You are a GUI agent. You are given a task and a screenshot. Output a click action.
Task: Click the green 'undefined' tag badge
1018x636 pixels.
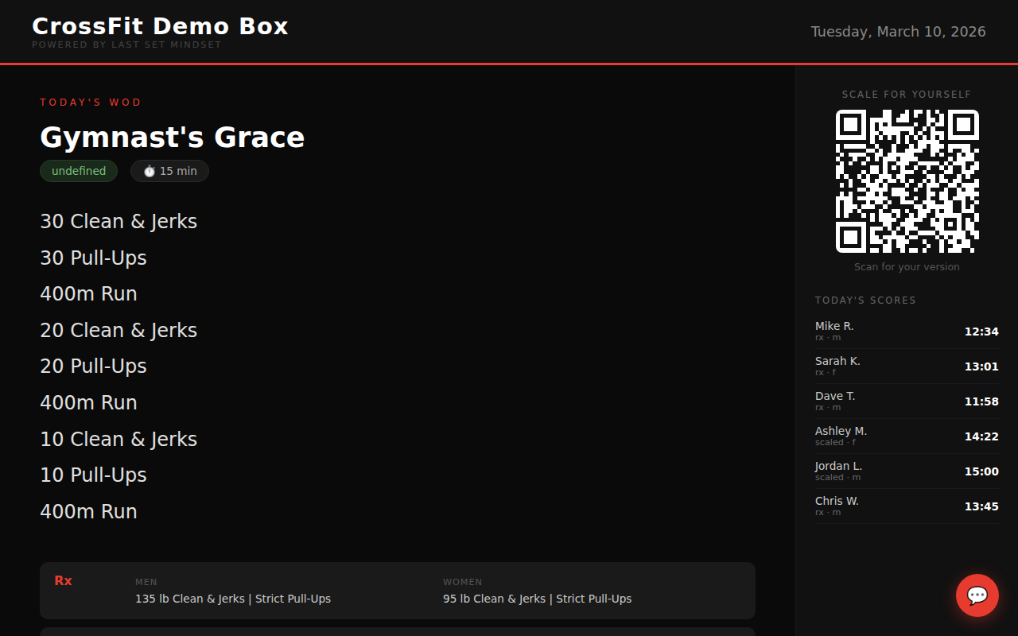[79, 171]
